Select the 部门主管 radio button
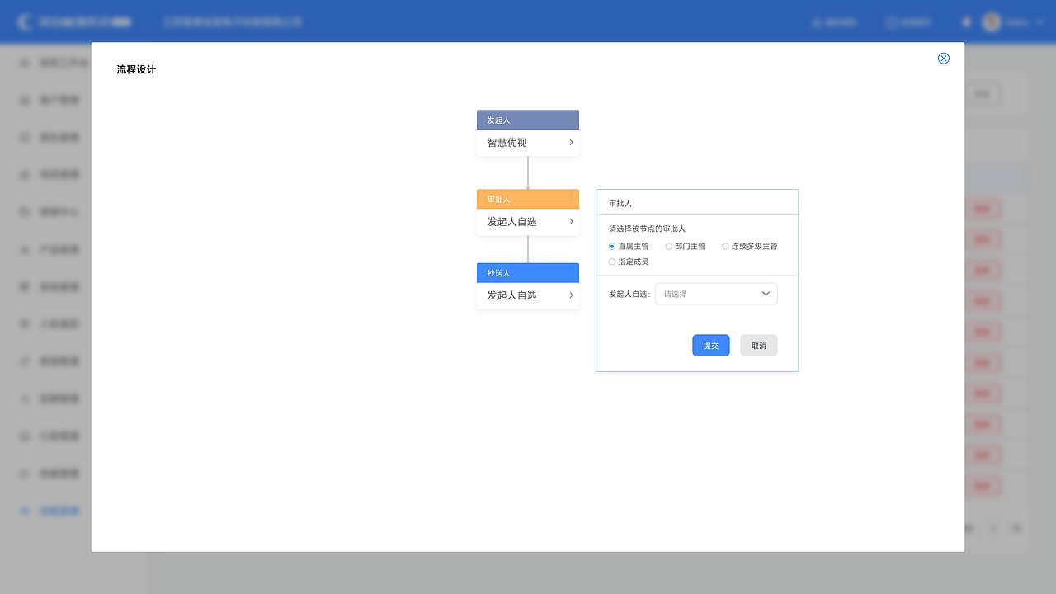The image size is (1056, 594). point(668,246)
